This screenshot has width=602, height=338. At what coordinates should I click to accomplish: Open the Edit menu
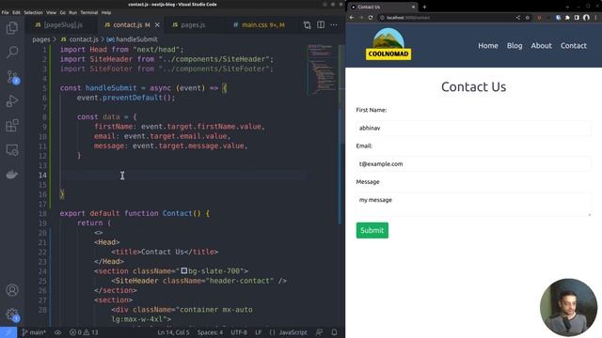click(16, 12)
